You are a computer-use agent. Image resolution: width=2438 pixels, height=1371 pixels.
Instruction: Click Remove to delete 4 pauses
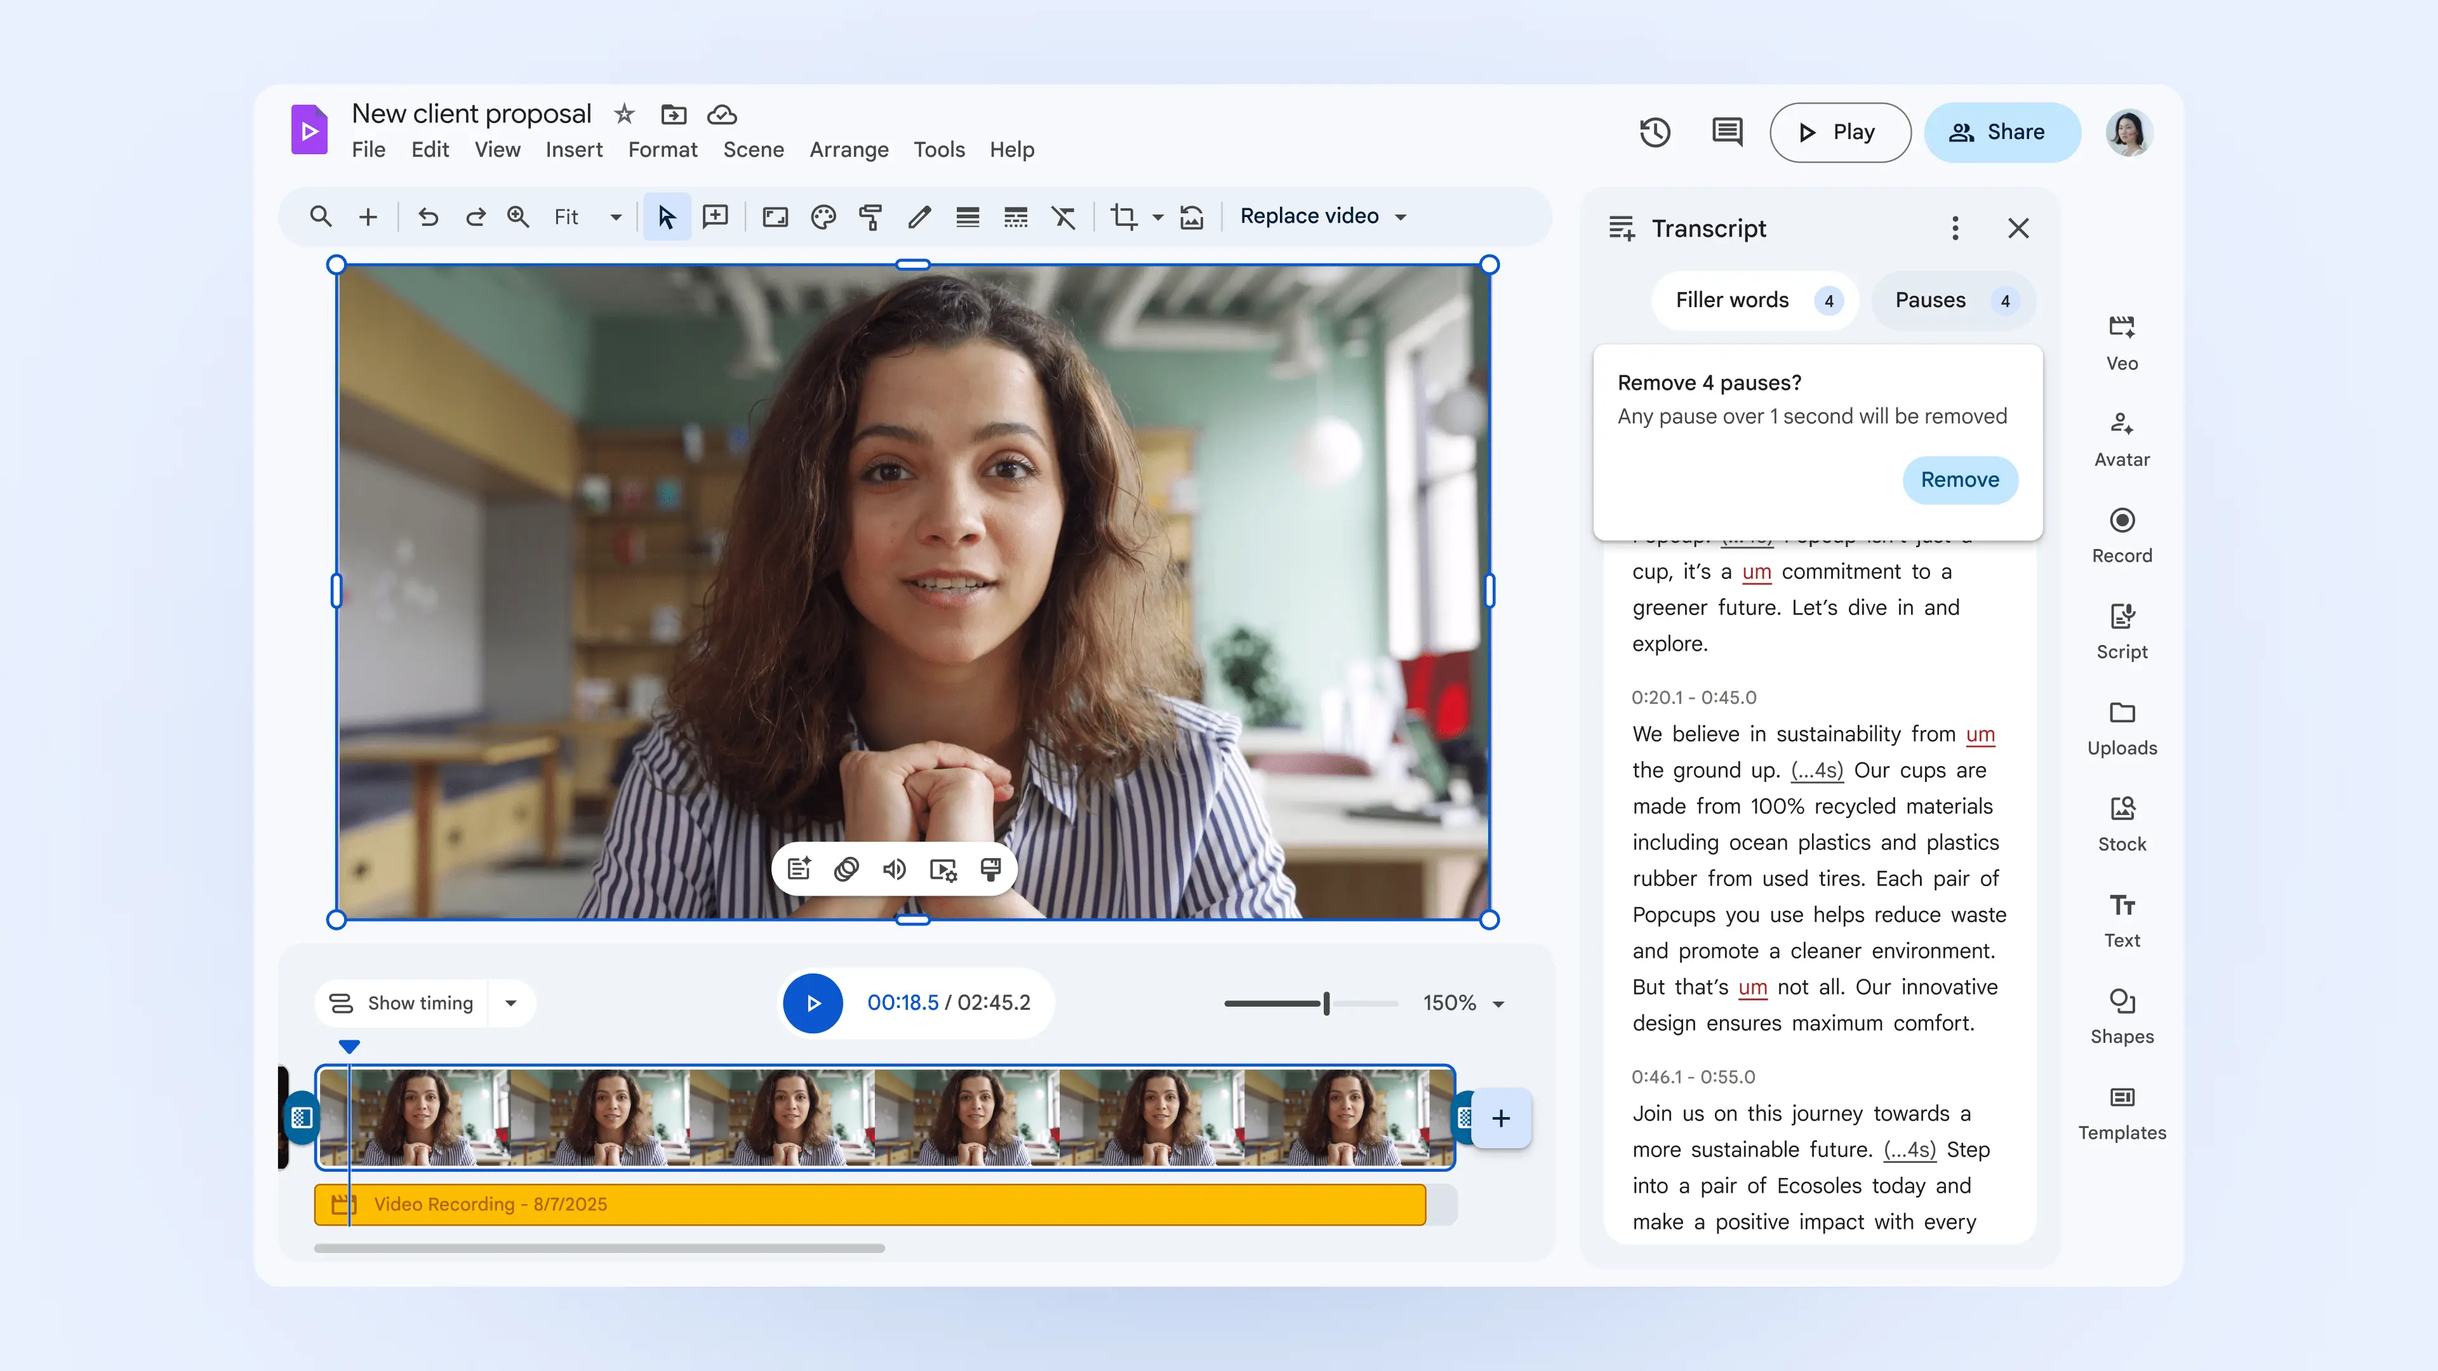point(1959,480)
